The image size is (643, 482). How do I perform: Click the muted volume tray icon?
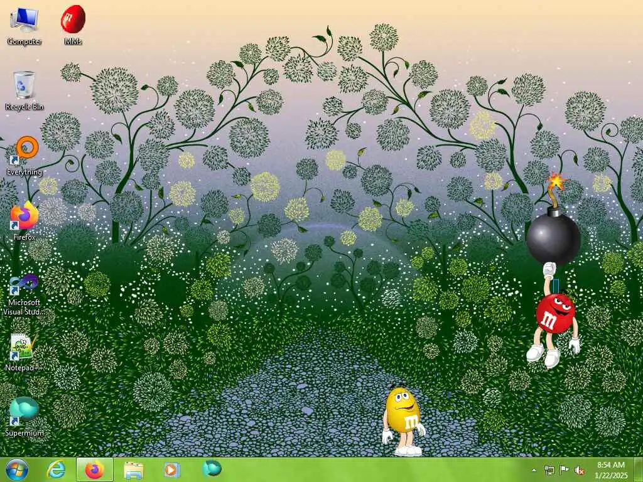tap(580, 470)
